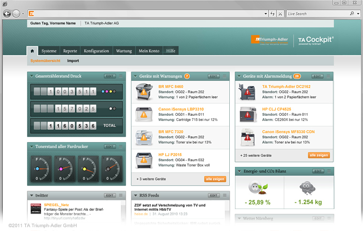Click EDIT on Tonerstand aller Fardrucker panel

coord(110,146)
